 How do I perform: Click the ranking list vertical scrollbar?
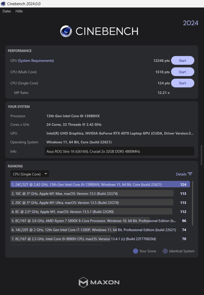point(193,203)
